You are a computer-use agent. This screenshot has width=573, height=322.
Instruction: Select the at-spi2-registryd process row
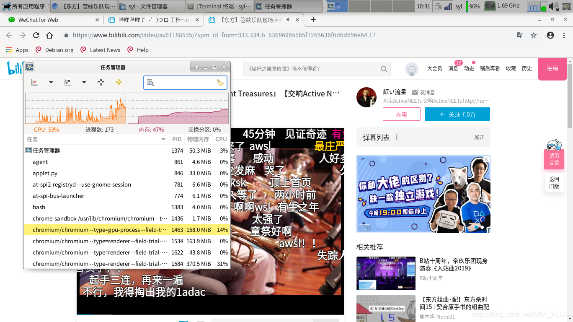pos(127,184)
